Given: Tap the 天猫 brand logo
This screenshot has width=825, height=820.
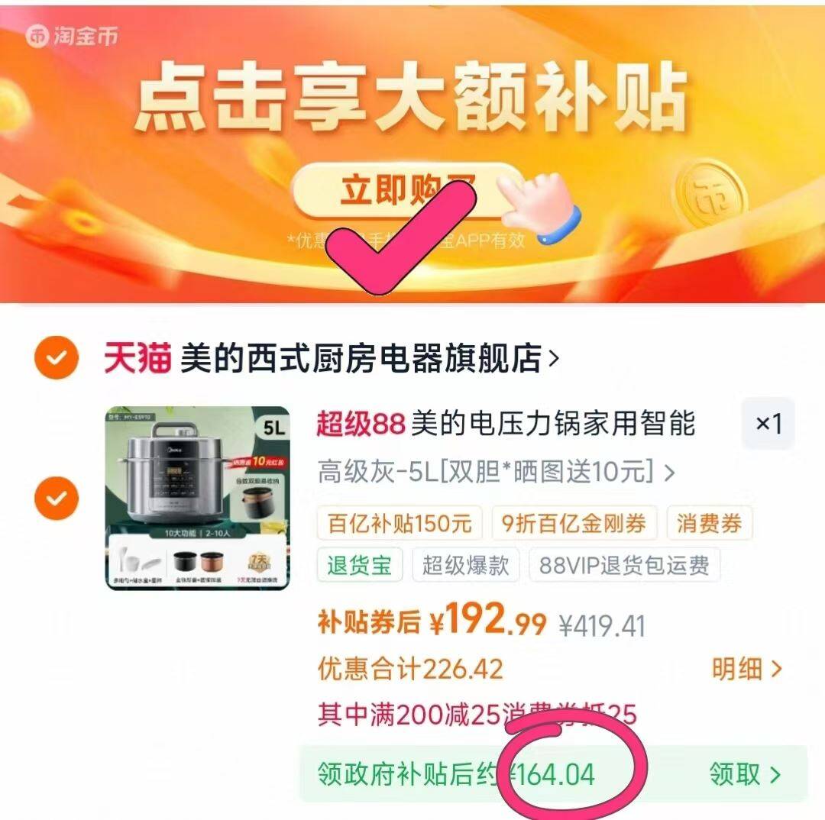Looking at the screenshot, I should (x=137, y=358).
